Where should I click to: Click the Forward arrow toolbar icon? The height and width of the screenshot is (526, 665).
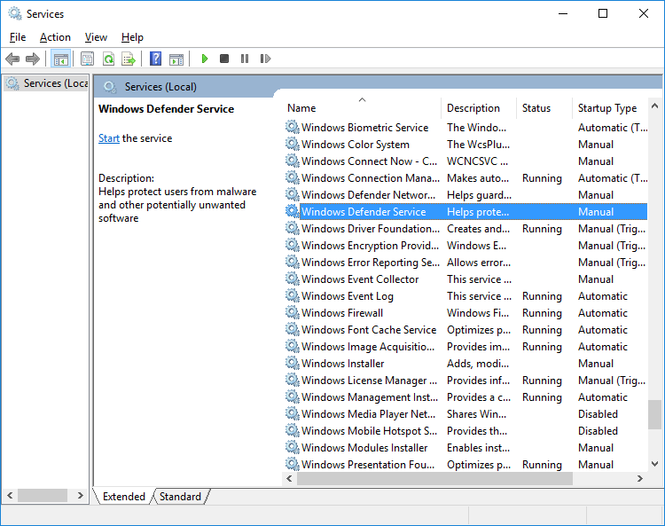point(33,59)
